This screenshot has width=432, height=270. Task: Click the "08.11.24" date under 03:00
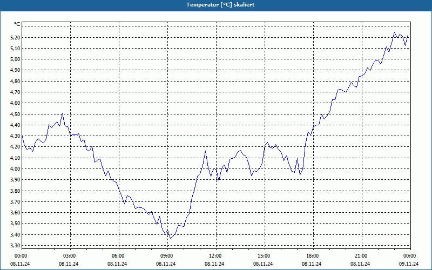(x=69, y=264)
